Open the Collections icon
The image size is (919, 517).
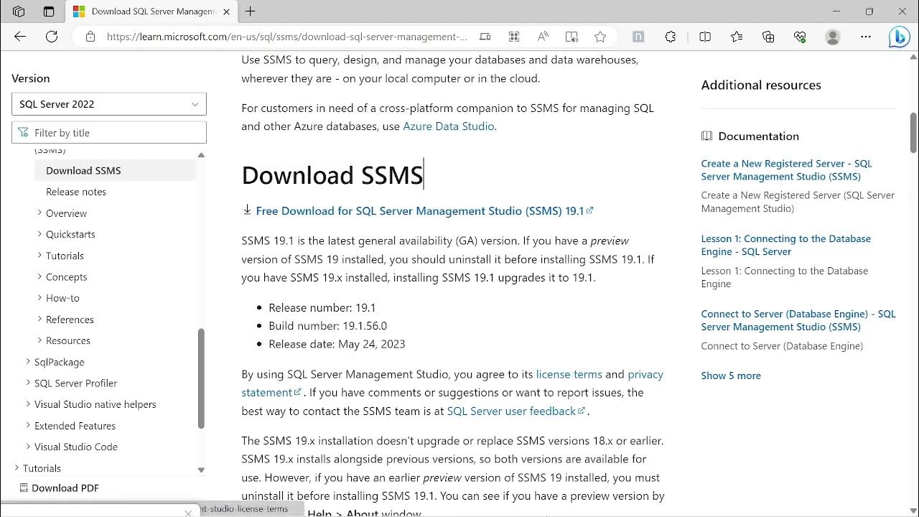(x=768, y=37)
